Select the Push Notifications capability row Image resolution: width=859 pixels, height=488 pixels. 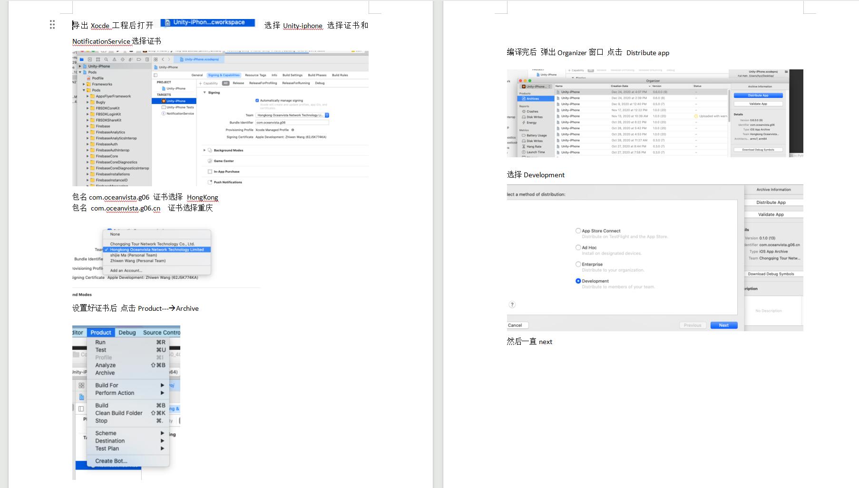(x=285, y=182)
